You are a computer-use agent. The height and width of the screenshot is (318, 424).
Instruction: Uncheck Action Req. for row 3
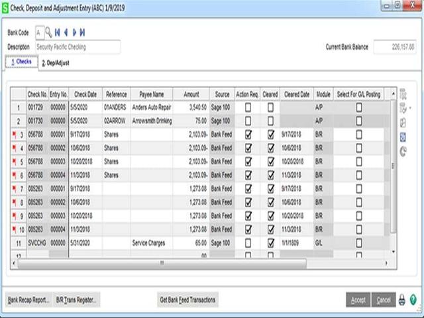(x=248, y=134)
